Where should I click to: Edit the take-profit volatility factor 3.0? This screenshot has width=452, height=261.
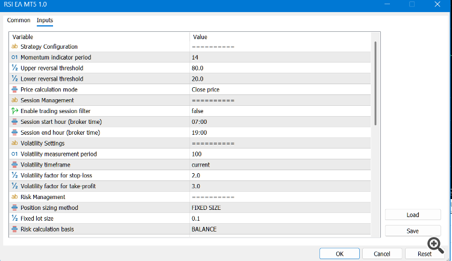[280, 186]
